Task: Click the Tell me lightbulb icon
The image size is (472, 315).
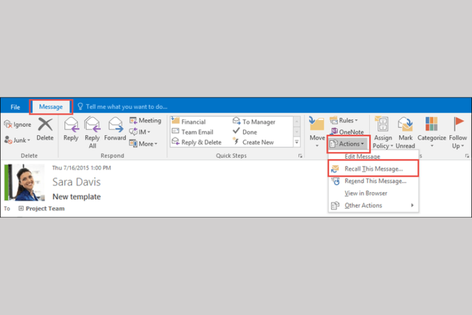Action: tap(80, 107)
